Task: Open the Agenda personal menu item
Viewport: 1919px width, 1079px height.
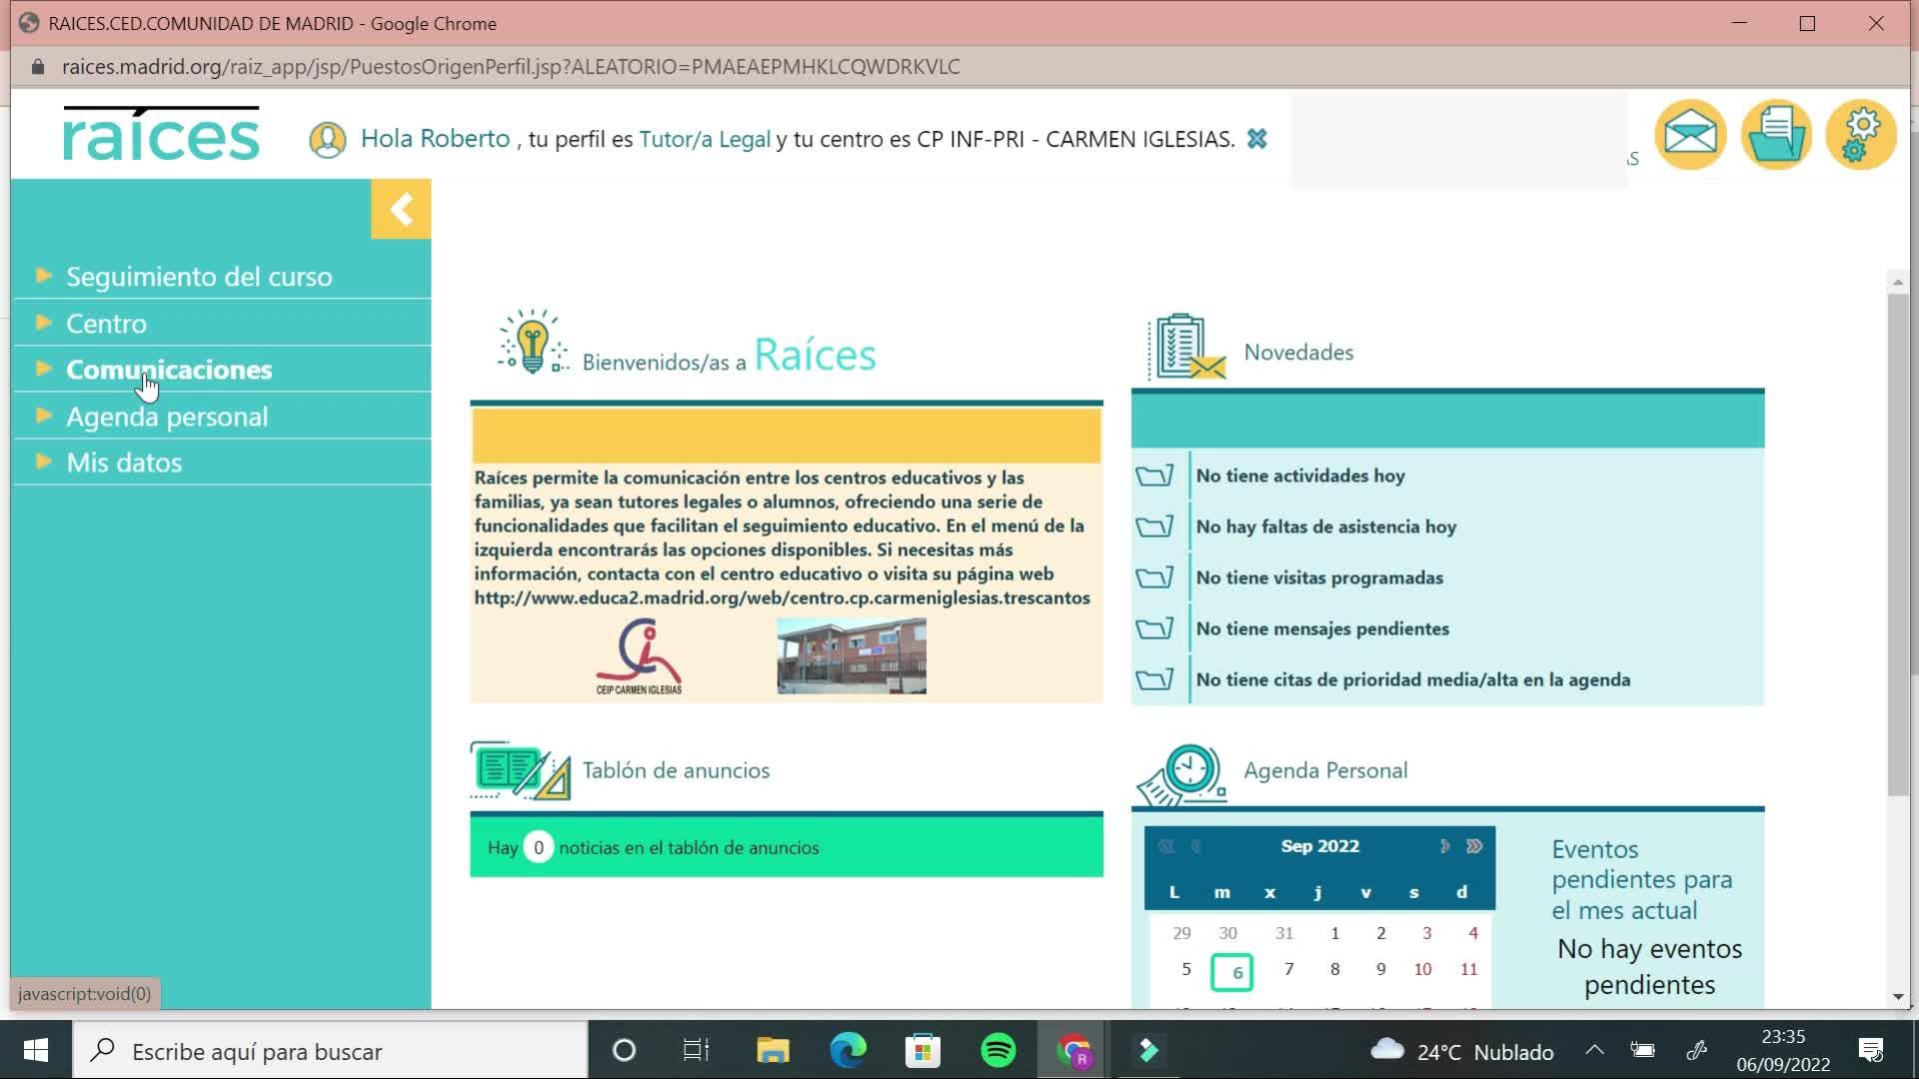Action: tap(167, 417)
